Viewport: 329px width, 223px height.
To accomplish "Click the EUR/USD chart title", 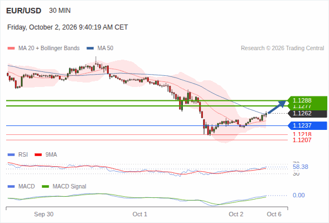I will tap(24, 11).
